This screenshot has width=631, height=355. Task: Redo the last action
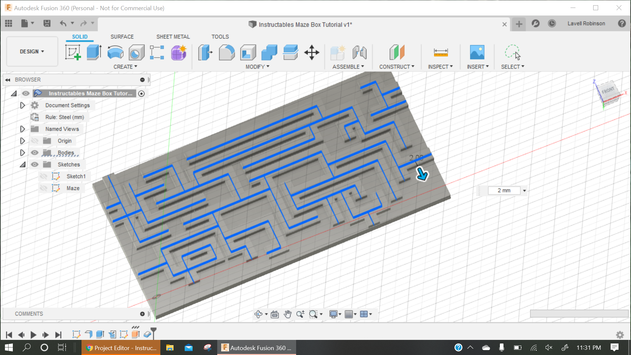83,23
